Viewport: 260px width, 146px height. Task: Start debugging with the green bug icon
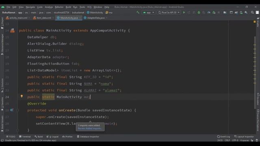tap(199, 13)
